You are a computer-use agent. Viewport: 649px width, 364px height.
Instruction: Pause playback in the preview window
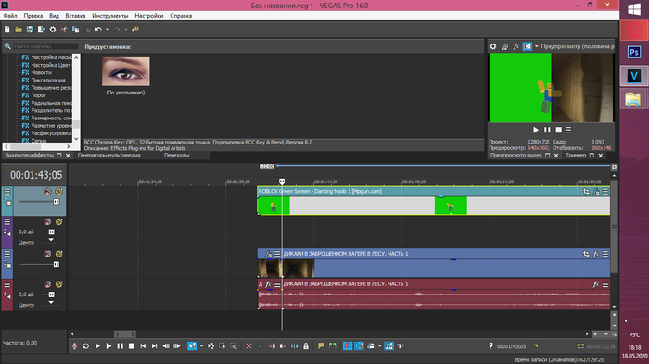coord(547,130)
